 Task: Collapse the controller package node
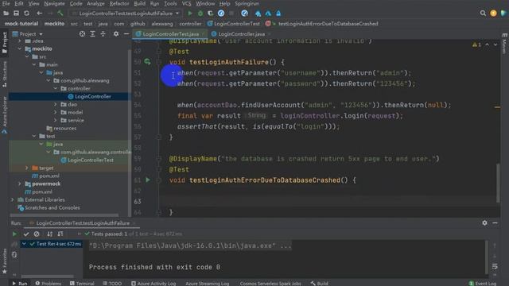click(x=56, y=88)
